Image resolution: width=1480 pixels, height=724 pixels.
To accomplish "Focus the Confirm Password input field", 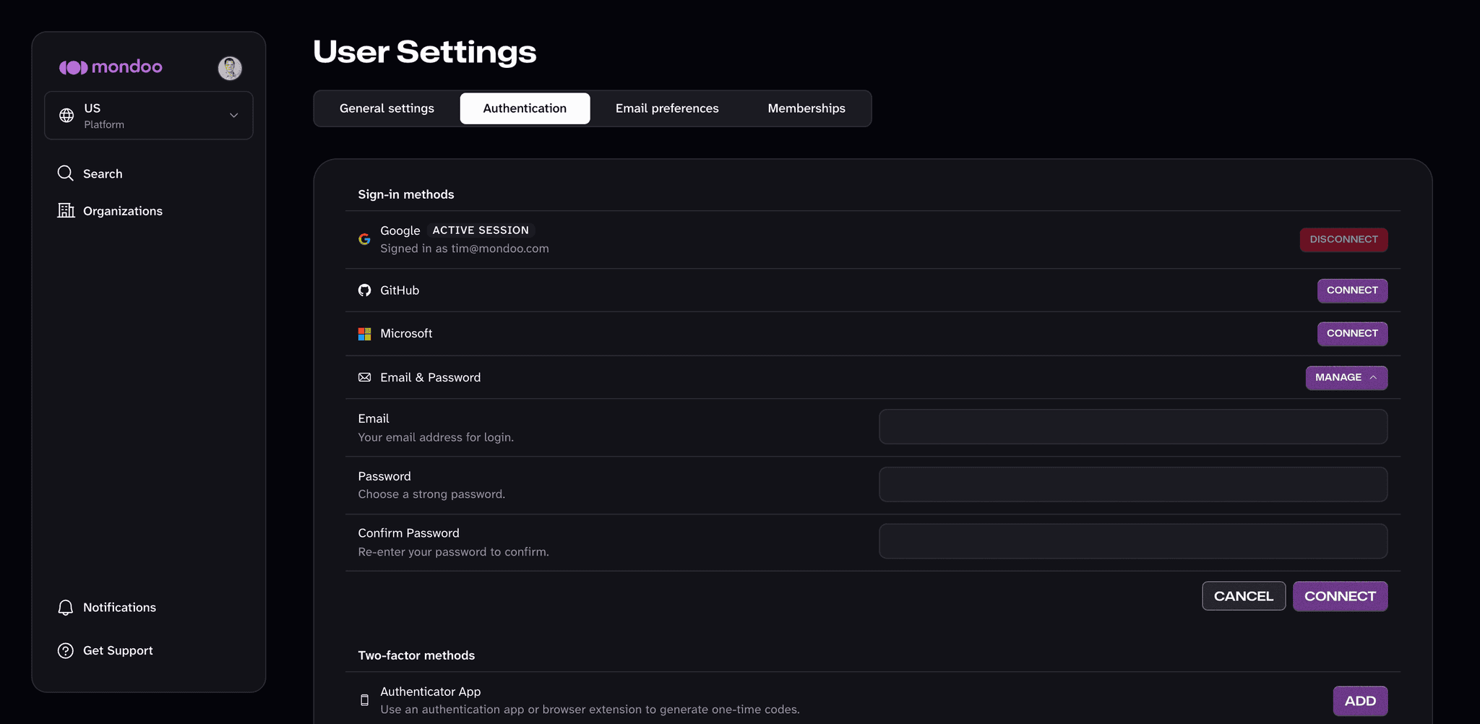I will pos(1132,541).
